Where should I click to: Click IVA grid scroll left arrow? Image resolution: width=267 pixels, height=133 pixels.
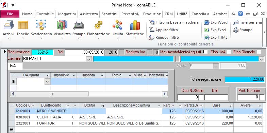coord(13,94)
